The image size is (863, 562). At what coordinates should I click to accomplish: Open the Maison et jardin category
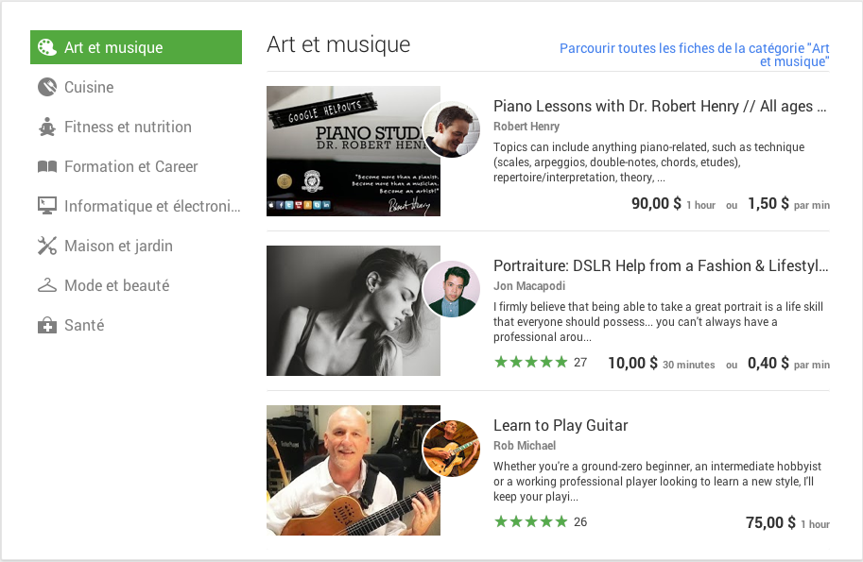[136, 246]
